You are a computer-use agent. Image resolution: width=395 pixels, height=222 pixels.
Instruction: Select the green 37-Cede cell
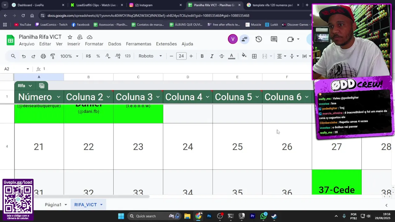pos(337,182)
